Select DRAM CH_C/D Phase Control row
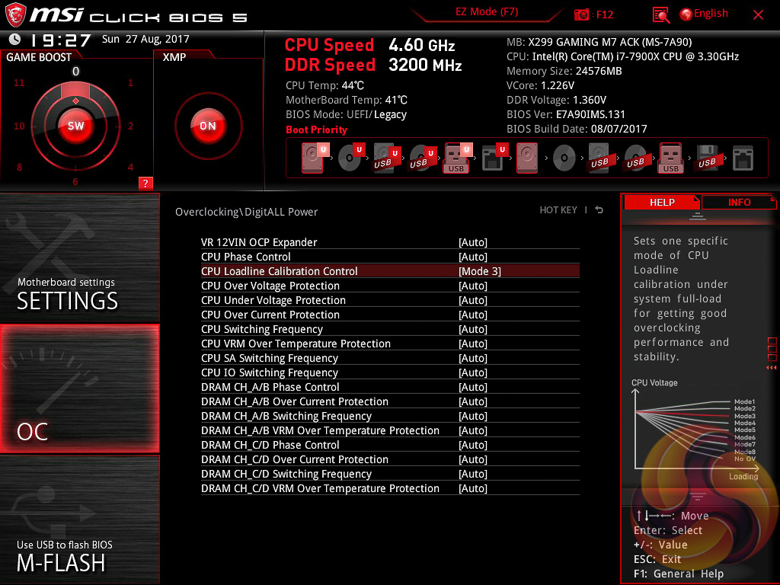 pos(390,445)
